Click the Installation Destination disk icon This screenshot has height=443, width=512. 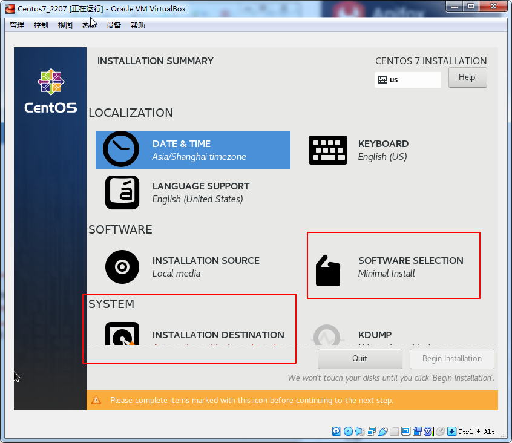122,334
